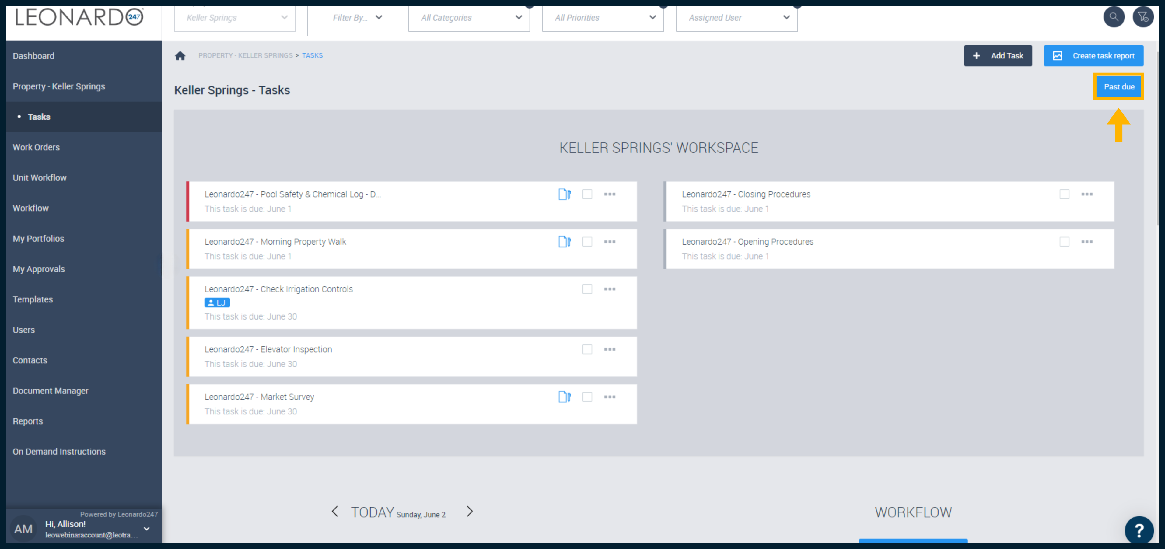Screen dimensions: 1165x549
Task: Check the Closing Procedures checkbox
Action: [1064, 194]
